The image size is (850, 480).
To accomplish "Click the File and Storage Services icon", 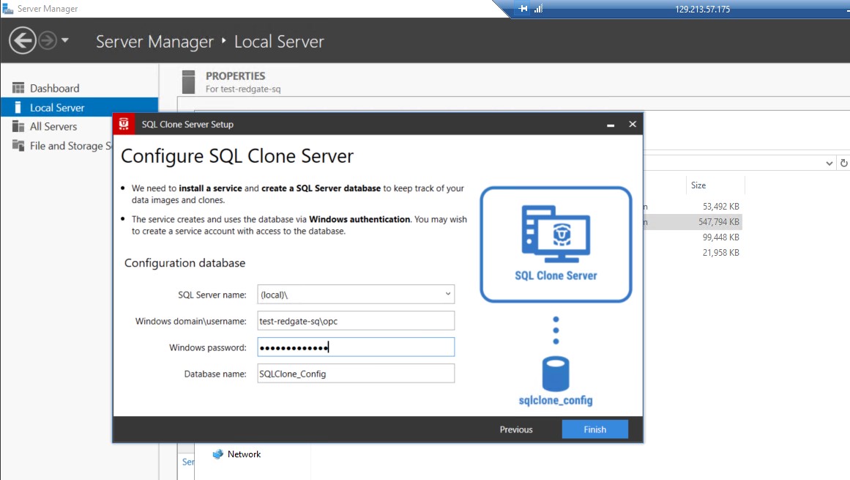I will pyautogui.click(x=18, y=145).
